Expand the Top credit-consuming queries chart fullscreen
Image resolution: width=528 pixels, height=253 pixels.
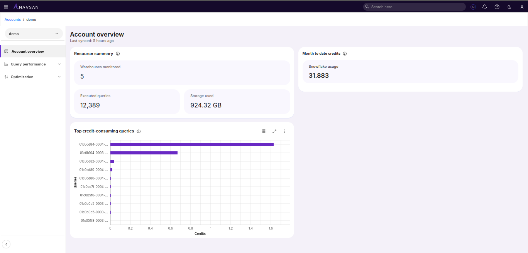pyautogui.click(x=274, y=131)
